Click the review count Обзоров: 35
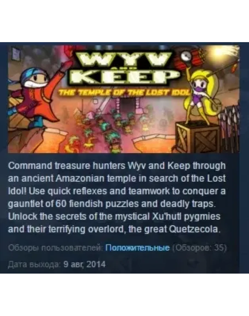 pos(199,248)
